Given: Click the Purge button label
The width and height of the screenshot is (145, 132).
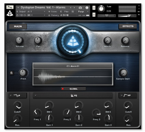Looking at the screenshot, I should click(x=81, y=12).
